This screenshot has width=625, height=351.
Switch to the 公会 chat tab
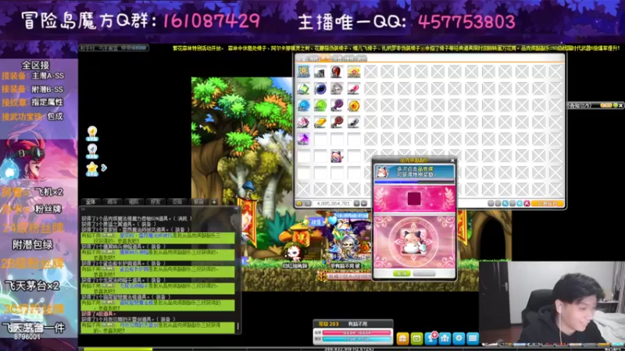(x=177, y=202)
